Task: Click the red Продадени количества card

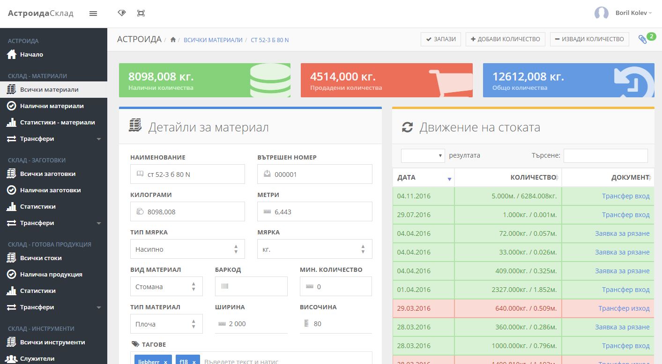Action: pyautogui.click(x=387, y=80)
